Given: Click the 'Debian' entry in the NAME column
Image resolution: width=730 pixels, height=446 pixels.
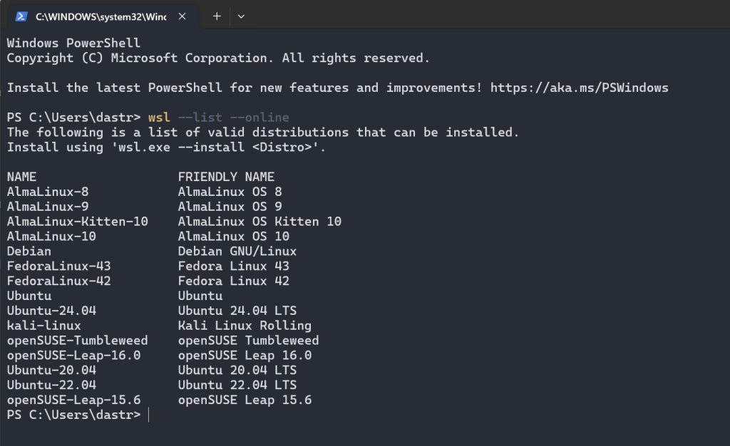Looking at the screenshot, I should pos(29,251).
